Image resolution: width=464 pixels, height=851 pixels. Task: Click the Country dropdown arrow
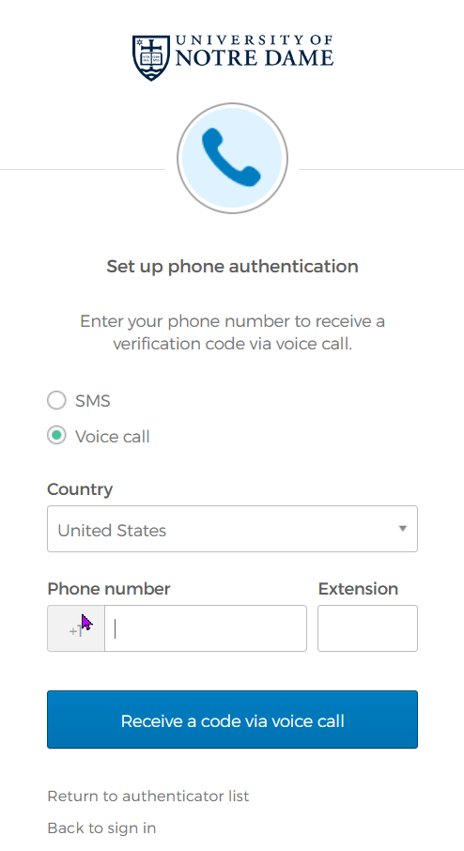[403, 529]
